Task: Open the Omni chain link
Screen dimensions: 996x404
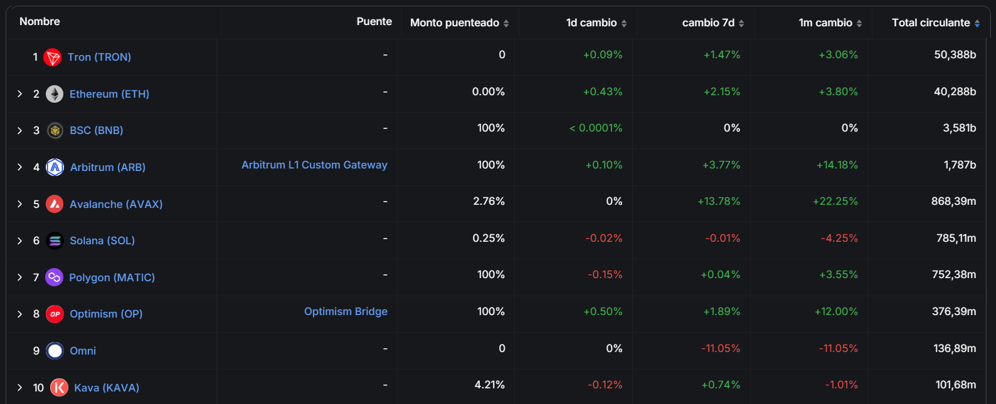Action: 83,351
